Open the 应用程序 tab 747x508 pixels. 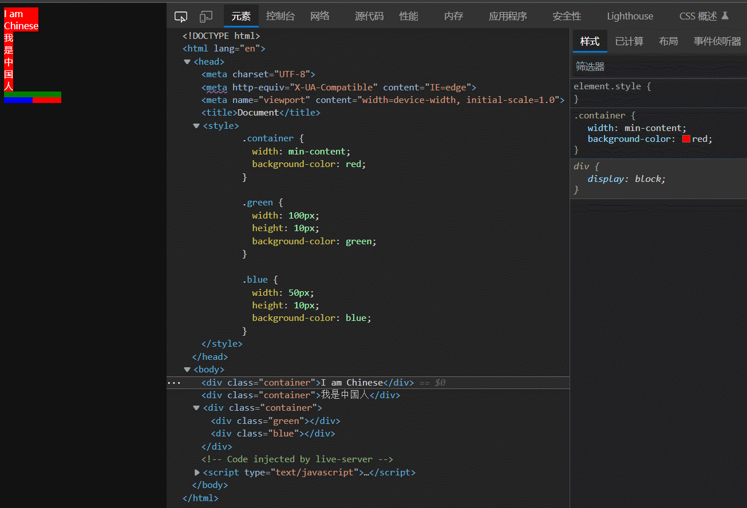point(508,16)
